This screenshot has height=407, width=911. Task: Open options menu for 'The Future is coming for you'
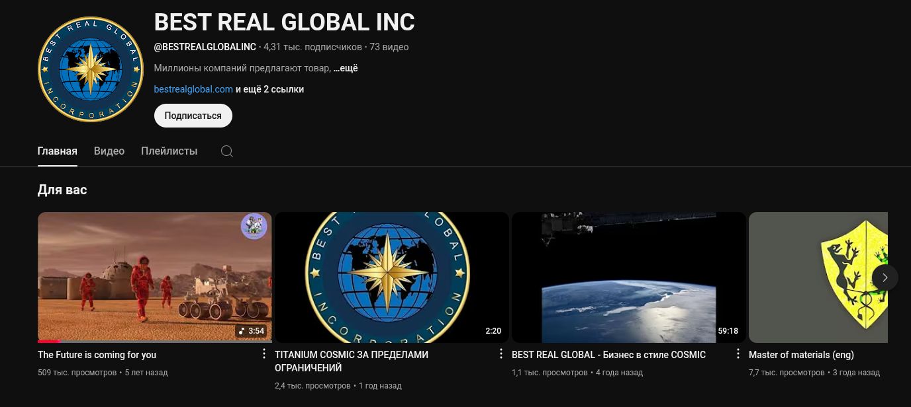click(x=264, y=354)
